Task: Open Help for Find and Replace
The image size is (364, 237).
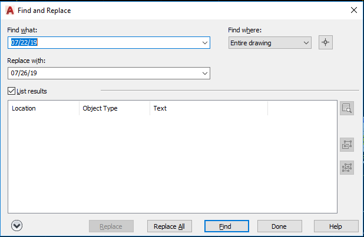Action: tap(336, 226)
